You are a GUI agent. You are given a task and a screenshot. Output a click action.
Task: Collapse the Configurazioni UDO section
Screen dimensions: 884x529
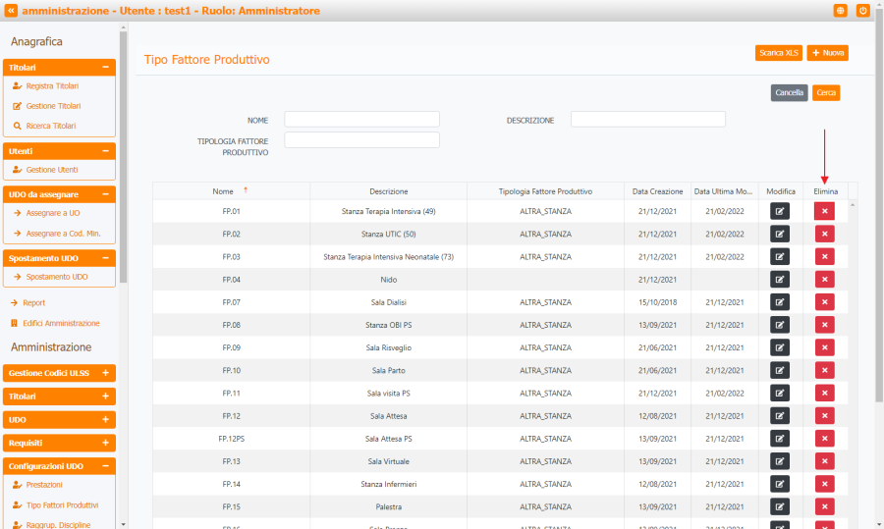[x=105, y=466]
